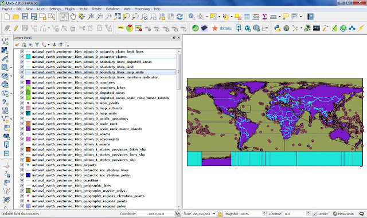The image size is (367, 218).
Task: Click the cyan antarctic_claims layer color swatch
Action: coord(28,57)
